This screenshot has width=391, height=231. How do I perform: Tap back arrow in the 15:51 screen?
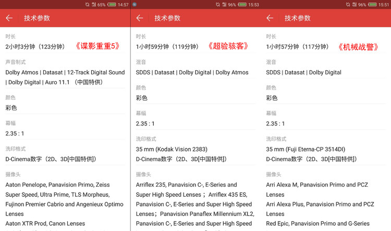(270, 18)
